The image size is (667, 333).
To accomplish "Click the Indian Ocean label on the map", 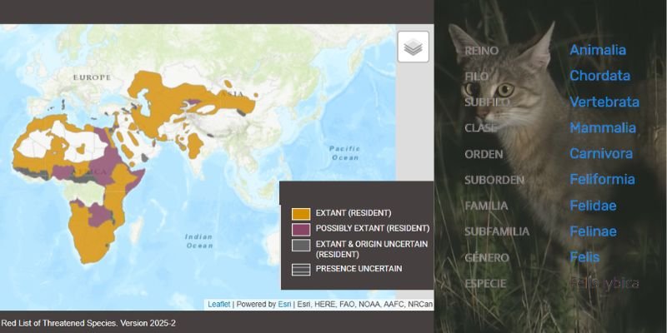I will [199, 241].
